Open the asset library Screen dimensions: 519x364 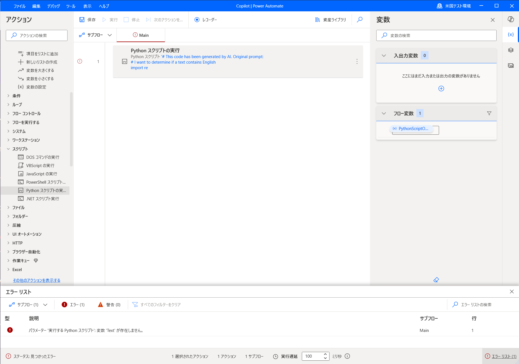[330, 20]
